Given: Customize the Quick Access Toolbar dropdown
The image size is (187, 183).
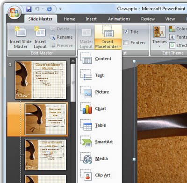Looking at the screenshot, I should tap(60, 9).
